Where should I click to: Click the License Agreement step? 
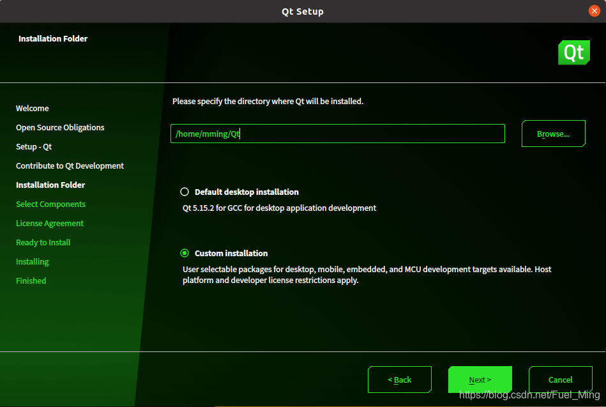tap(49, 223)
